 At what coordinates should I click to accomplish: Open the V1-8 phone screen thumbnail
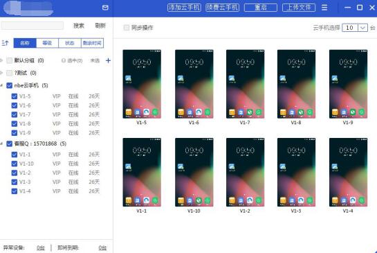click(296, 84)
